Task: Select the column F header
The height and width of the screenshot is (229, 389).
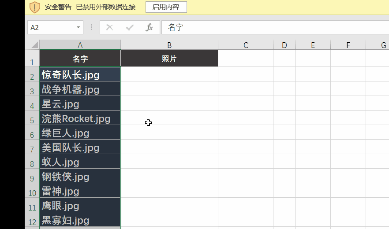Action: click(x=348, y=44)
